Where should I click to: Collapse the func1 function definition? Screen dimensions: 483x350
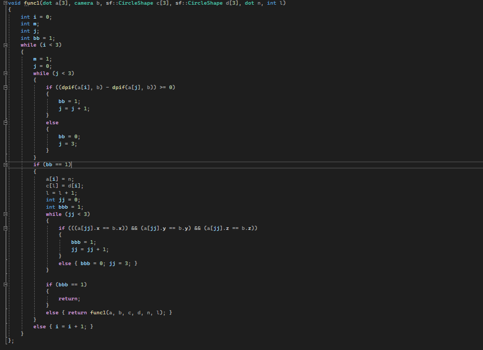5,3
